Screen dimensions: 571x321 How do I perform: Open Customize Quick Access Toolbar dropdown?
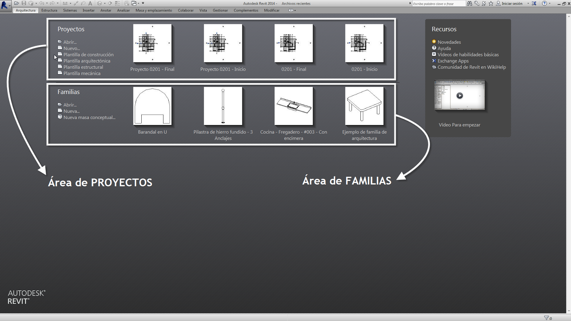(x=143, y=3)
